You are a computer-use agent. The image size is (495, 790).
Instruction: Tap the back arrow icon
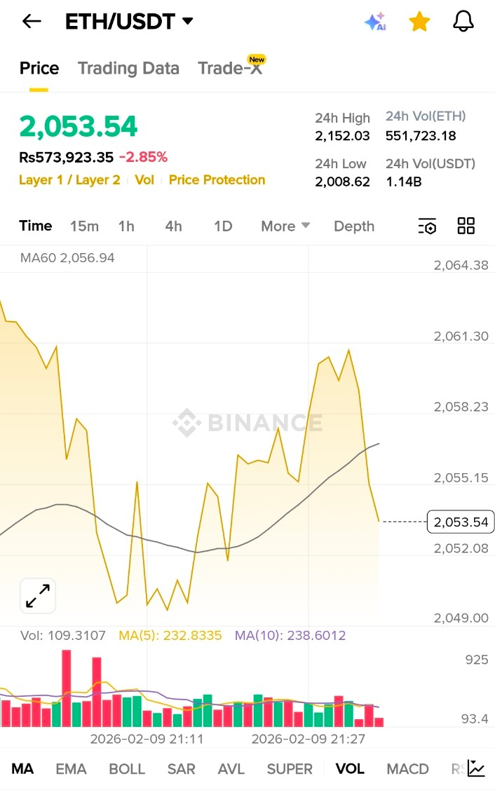click(x=32, y=22)
